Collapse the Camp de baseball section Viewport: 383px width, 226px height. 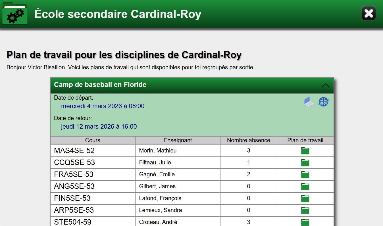tap(325, 85)
